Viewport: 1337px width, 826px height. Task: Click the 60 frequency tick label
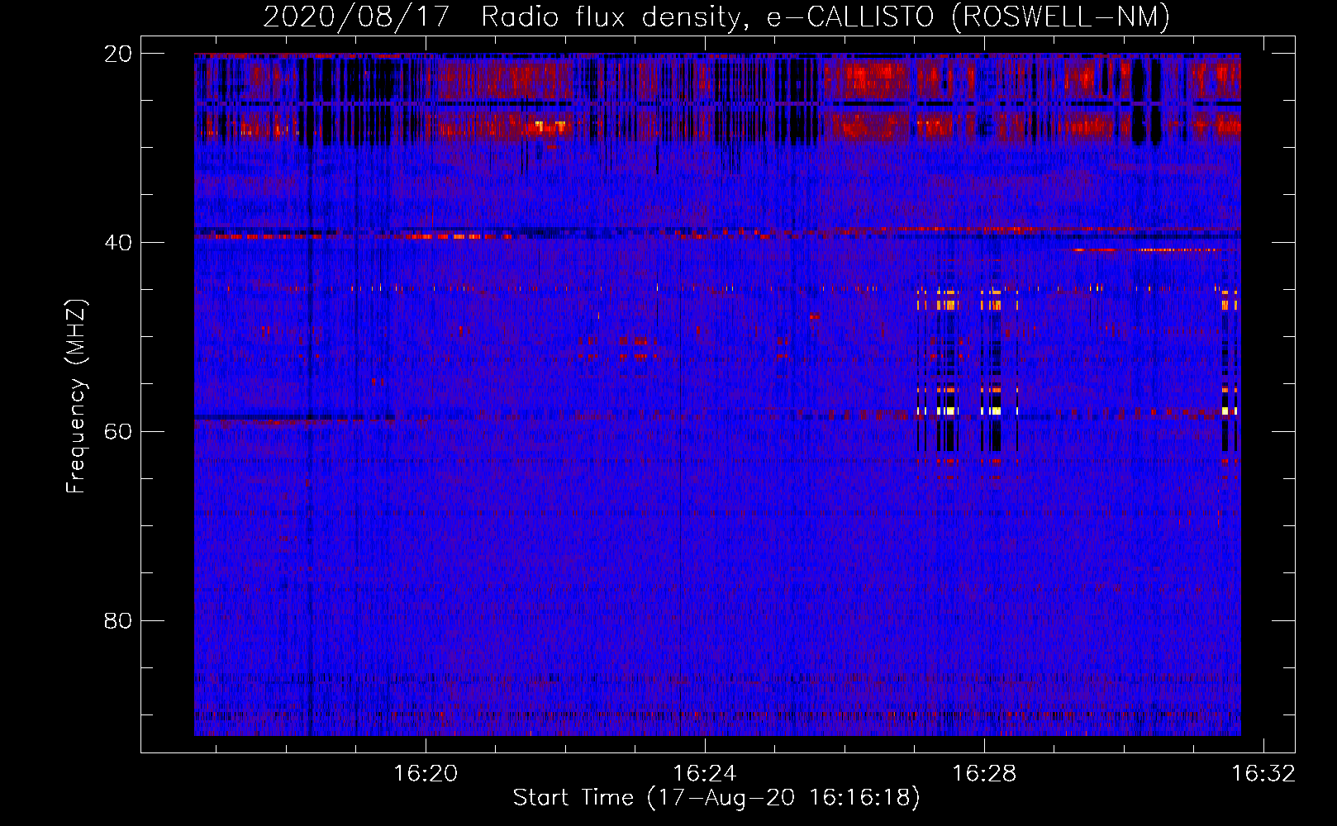pyautogui.click(x=118, y=432)
